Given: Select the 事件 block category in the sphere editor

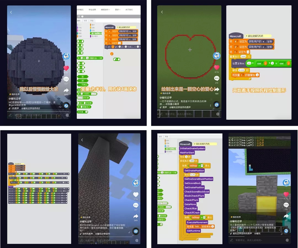Looking at the screenshot, I should click(92, 25).
